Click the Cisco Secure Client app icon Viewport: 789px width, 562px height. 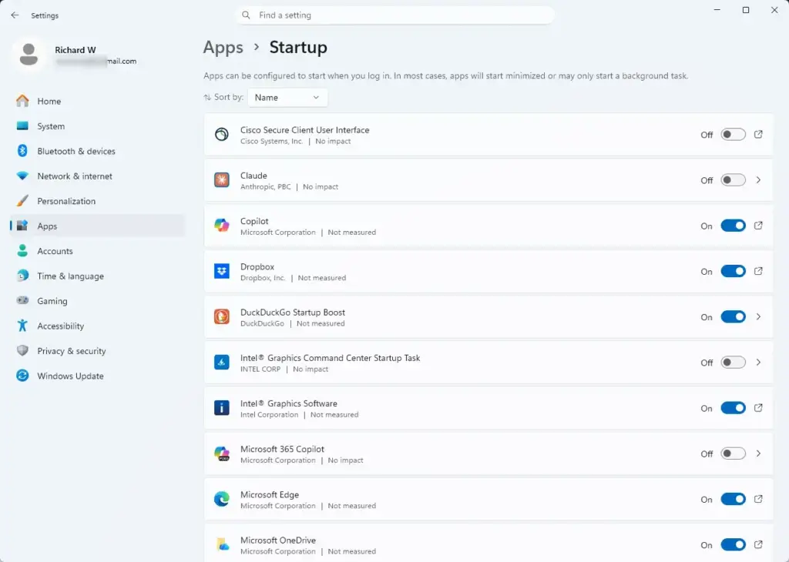click(221, 134)
